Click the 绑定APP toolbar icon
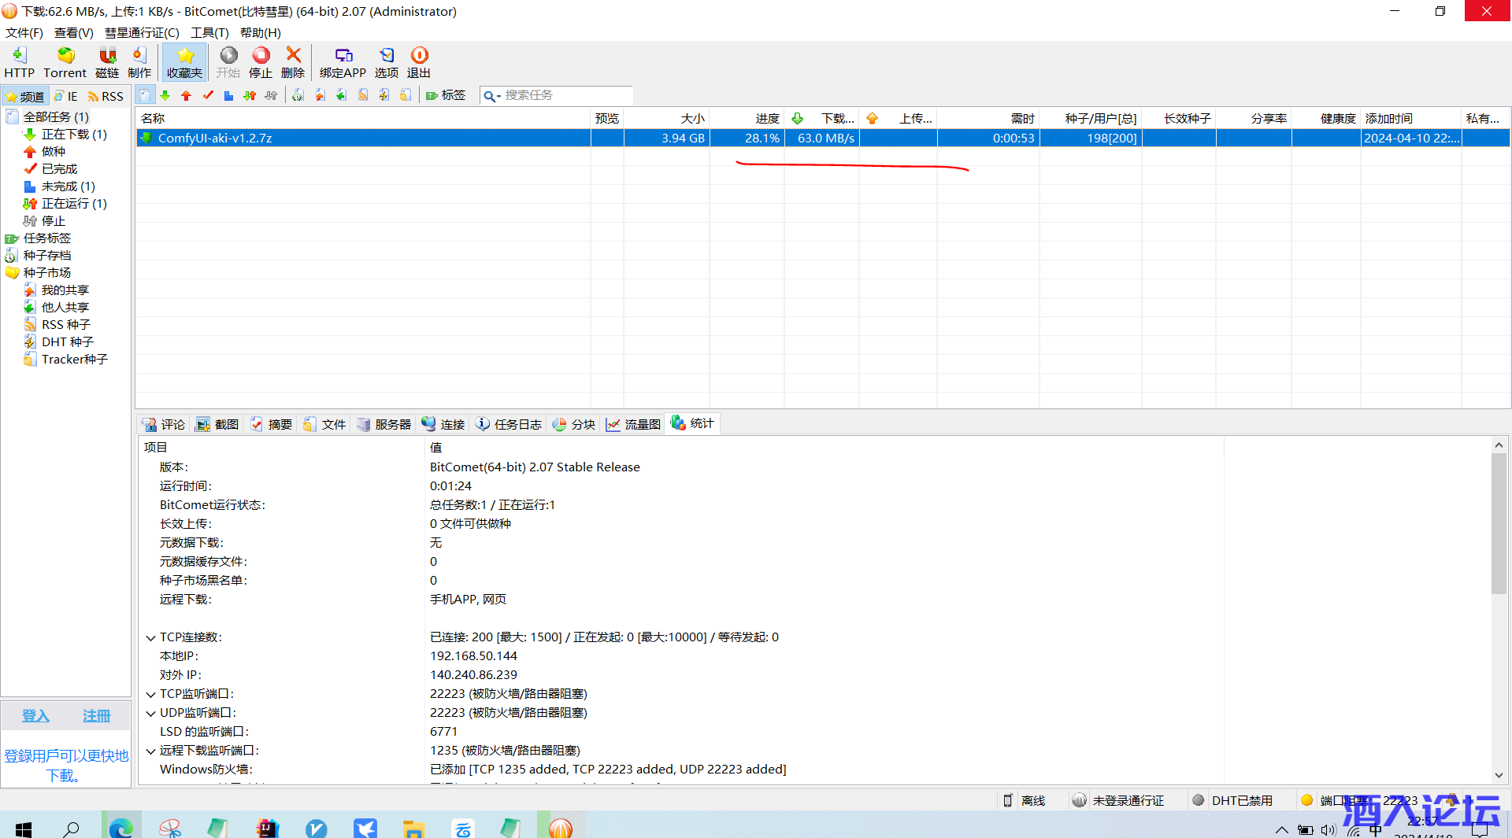This screenshot has width=1512, height=838. pyautogui.click(x=343, y=62)
